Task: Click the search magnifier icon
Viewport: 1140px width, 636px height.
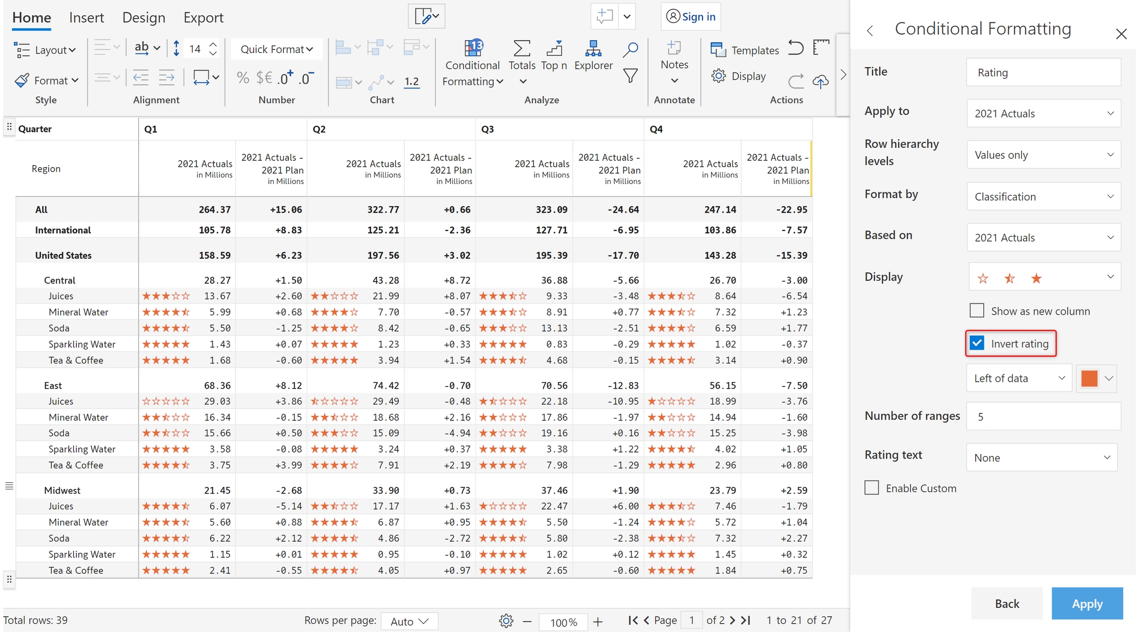Action: pyautogui.click(x=630, y=49)
